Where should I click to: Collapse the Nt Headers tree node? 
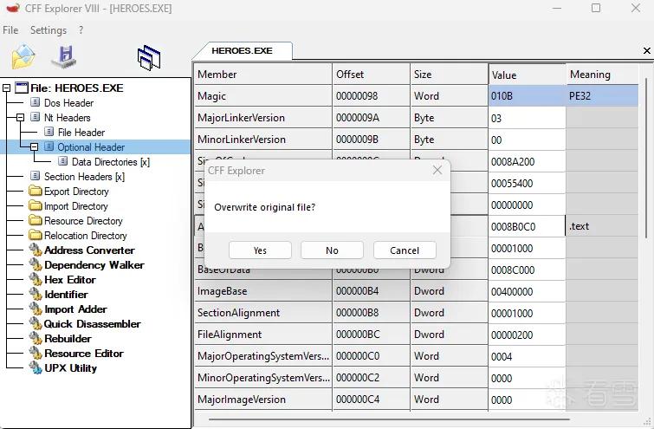20,117
